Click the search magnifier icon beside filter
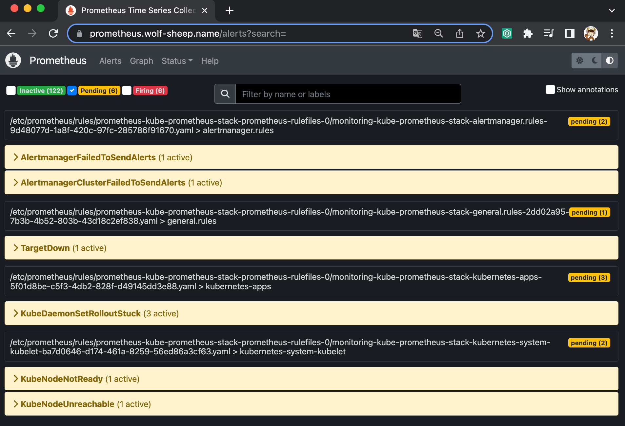 [x=225, y=94]
